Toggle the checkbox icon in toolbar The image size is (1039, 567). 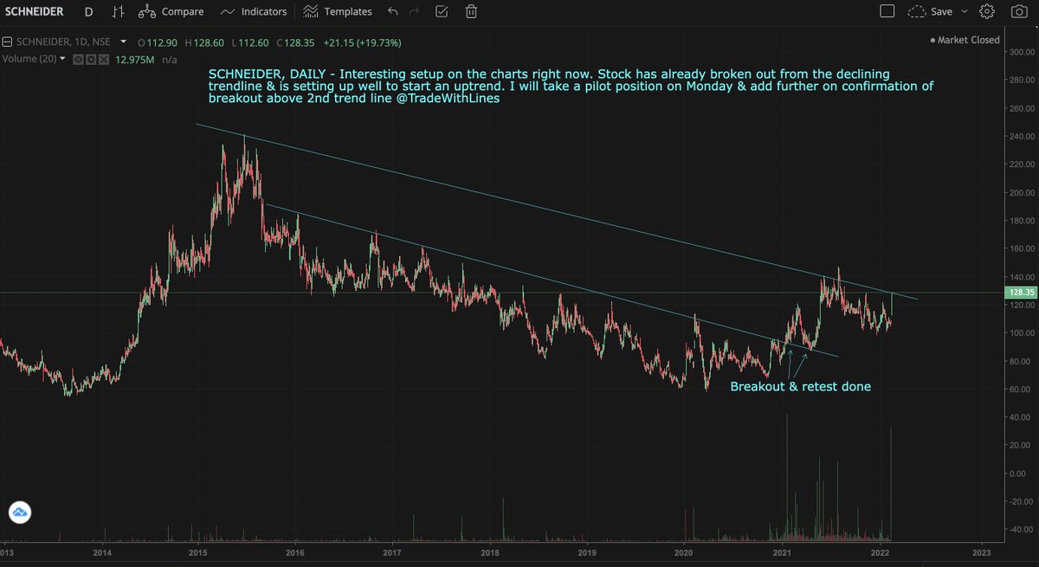(x=442, y=12)
